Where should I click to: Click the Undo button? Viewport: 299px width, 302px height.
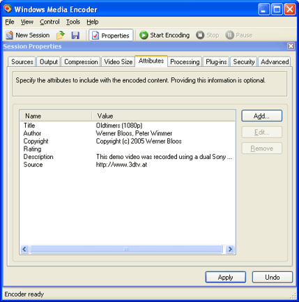pyautogui.click(x=273, y=277)
